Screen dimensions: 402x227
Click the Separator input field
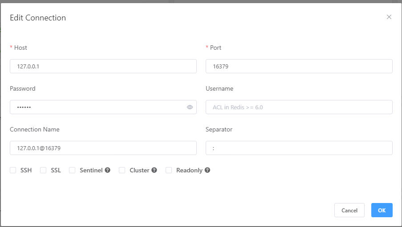pyautogui.click(x=299, y=148)
